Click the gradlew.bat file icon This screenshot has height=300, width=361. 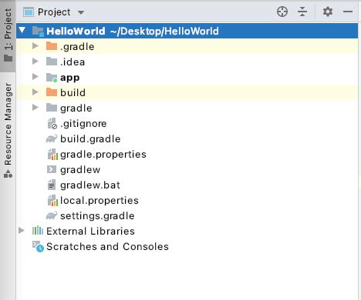click(52, 185)
